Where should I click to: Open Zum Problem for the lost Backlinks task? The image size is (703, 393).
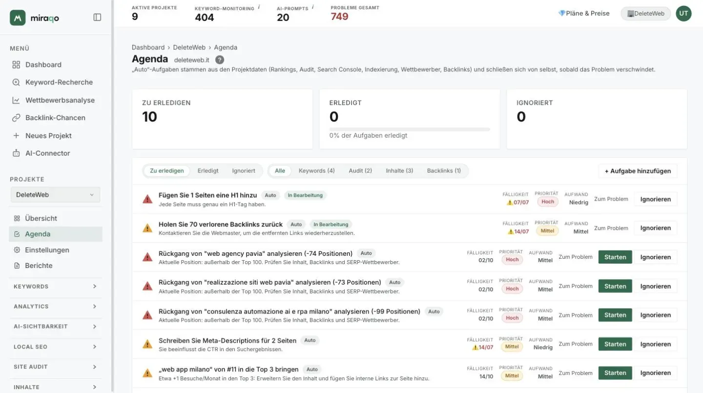click(x=611, y=228)
